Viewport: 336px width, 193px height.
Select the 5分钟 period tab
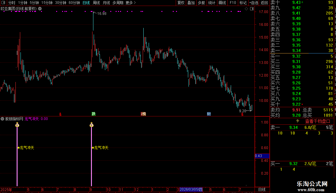pos(34,3)
